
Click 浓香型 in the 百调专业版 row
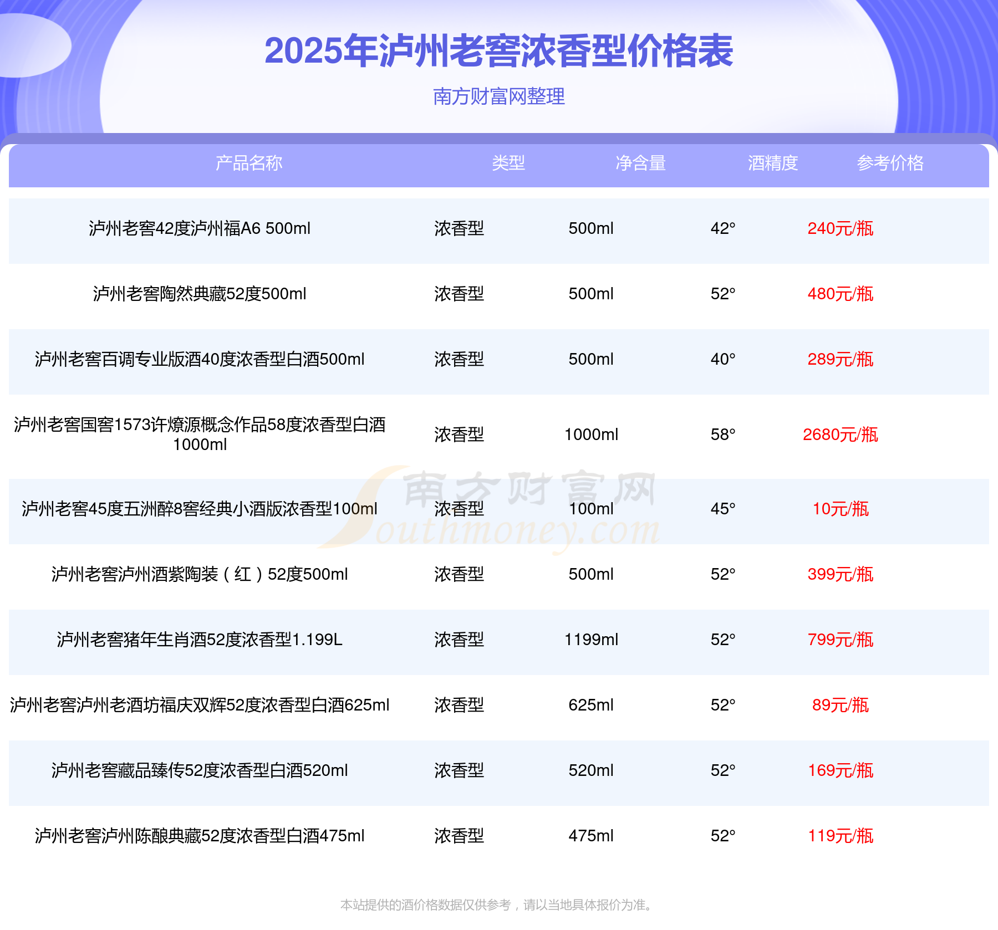click(459, 359)
